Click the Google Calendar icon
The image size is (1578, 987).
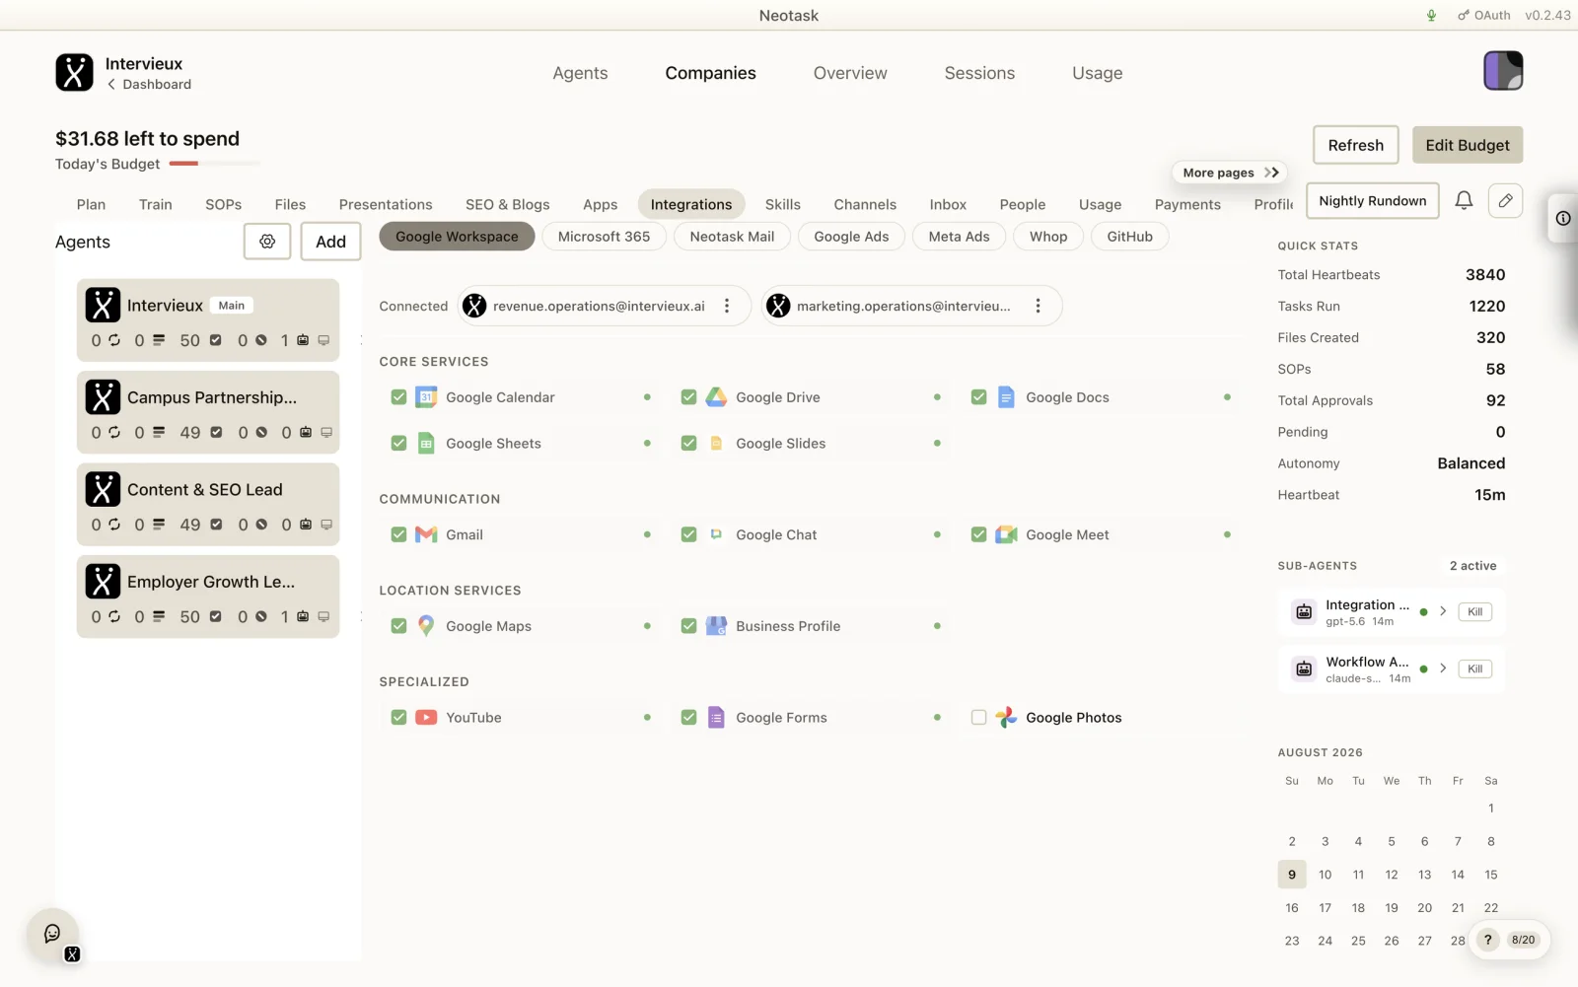click(426, 397)
